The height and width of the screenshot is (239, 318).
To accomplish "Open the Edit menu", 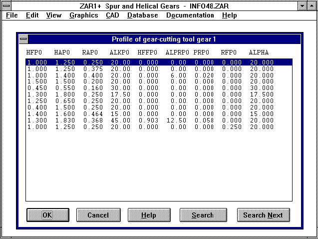I will click(x=32, y=15).
